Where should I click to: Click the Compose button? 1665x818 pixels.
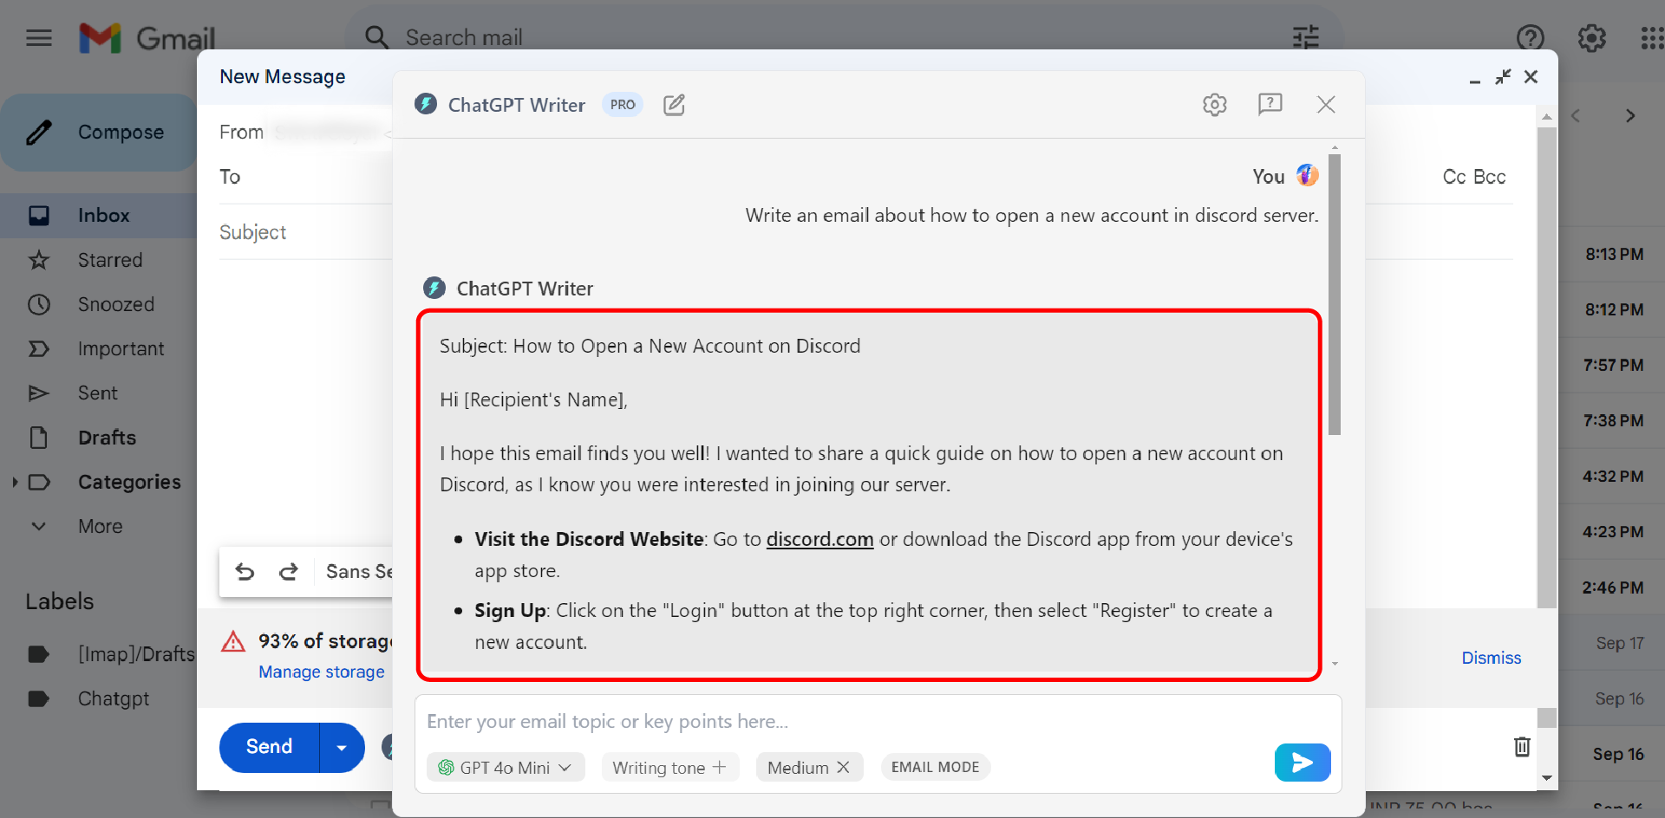point(99,133)
